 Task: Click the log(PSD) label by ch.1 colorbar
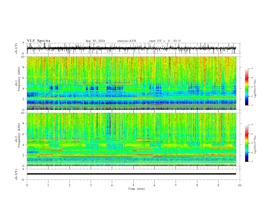point(255,89)
